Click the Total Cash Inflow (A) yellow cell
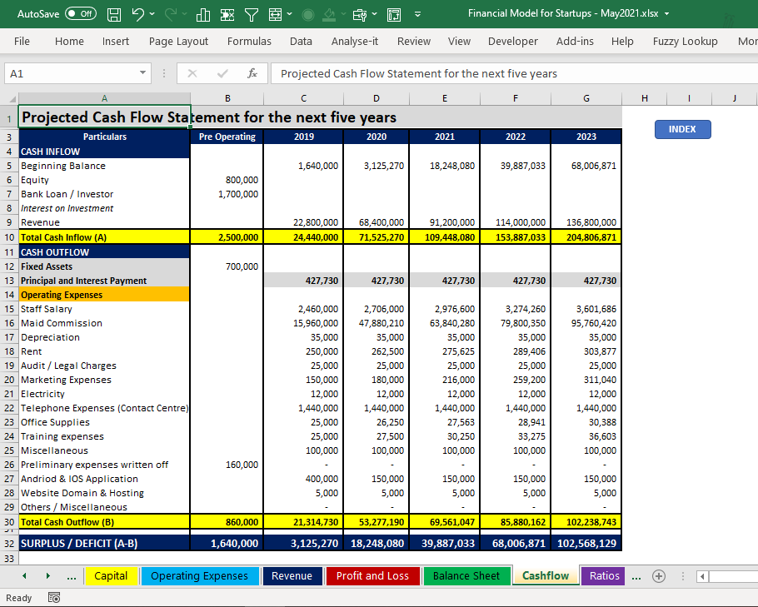This screenshot has height=607, width=758. (x=104, y=237)
